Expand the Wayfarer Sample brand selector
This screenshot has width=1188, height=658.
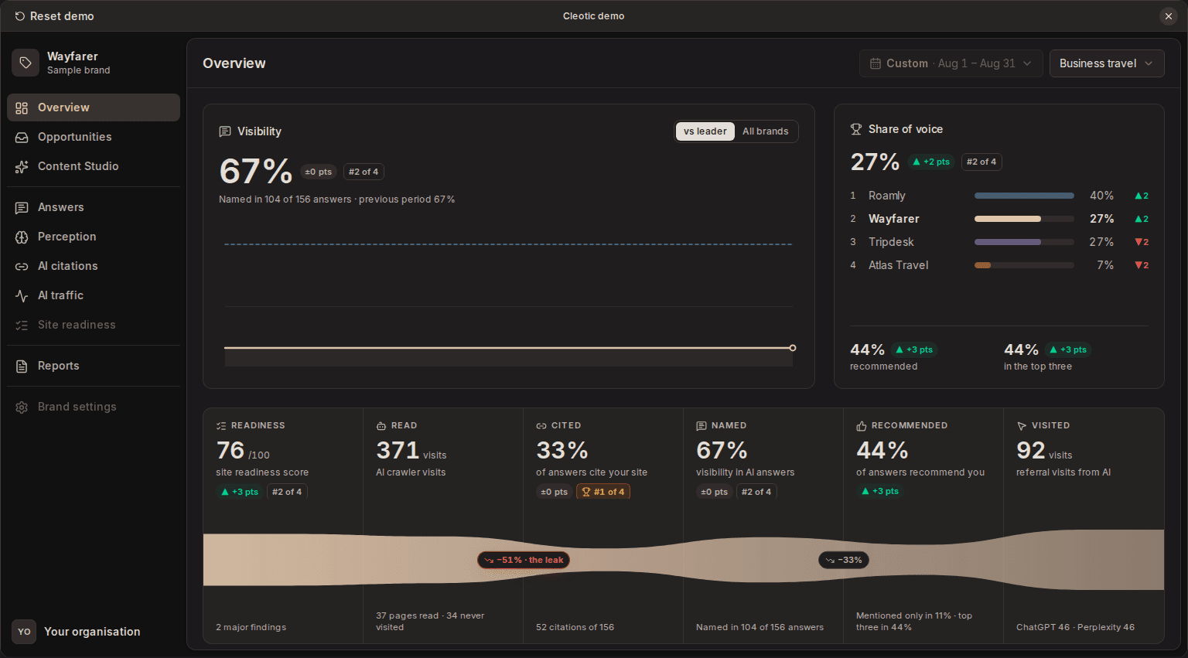94,63
